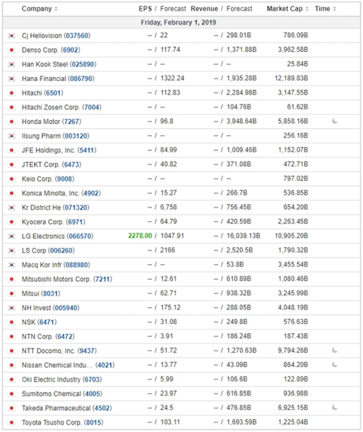Click the flag icon next to Hana Financial
This screenshot has width=363, height=432.
click(11, 79)
